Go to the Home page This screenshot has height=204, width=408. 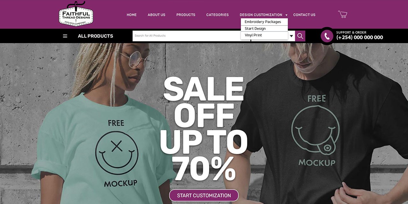pos(132,15)
